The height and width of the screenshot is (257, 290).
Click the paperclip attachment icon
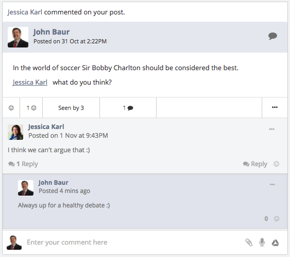click(249, 243)
